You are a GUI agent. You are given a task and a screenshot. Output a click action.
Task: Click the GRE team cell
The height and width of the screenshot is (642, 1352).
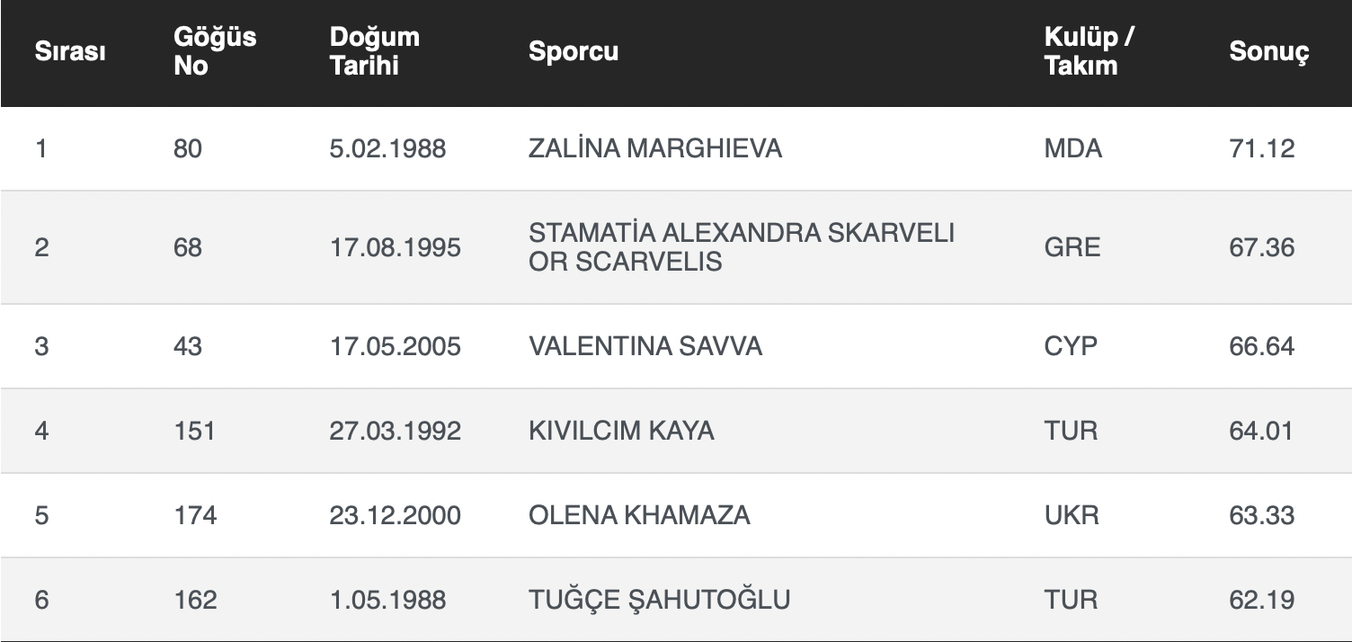(1072, 247)
